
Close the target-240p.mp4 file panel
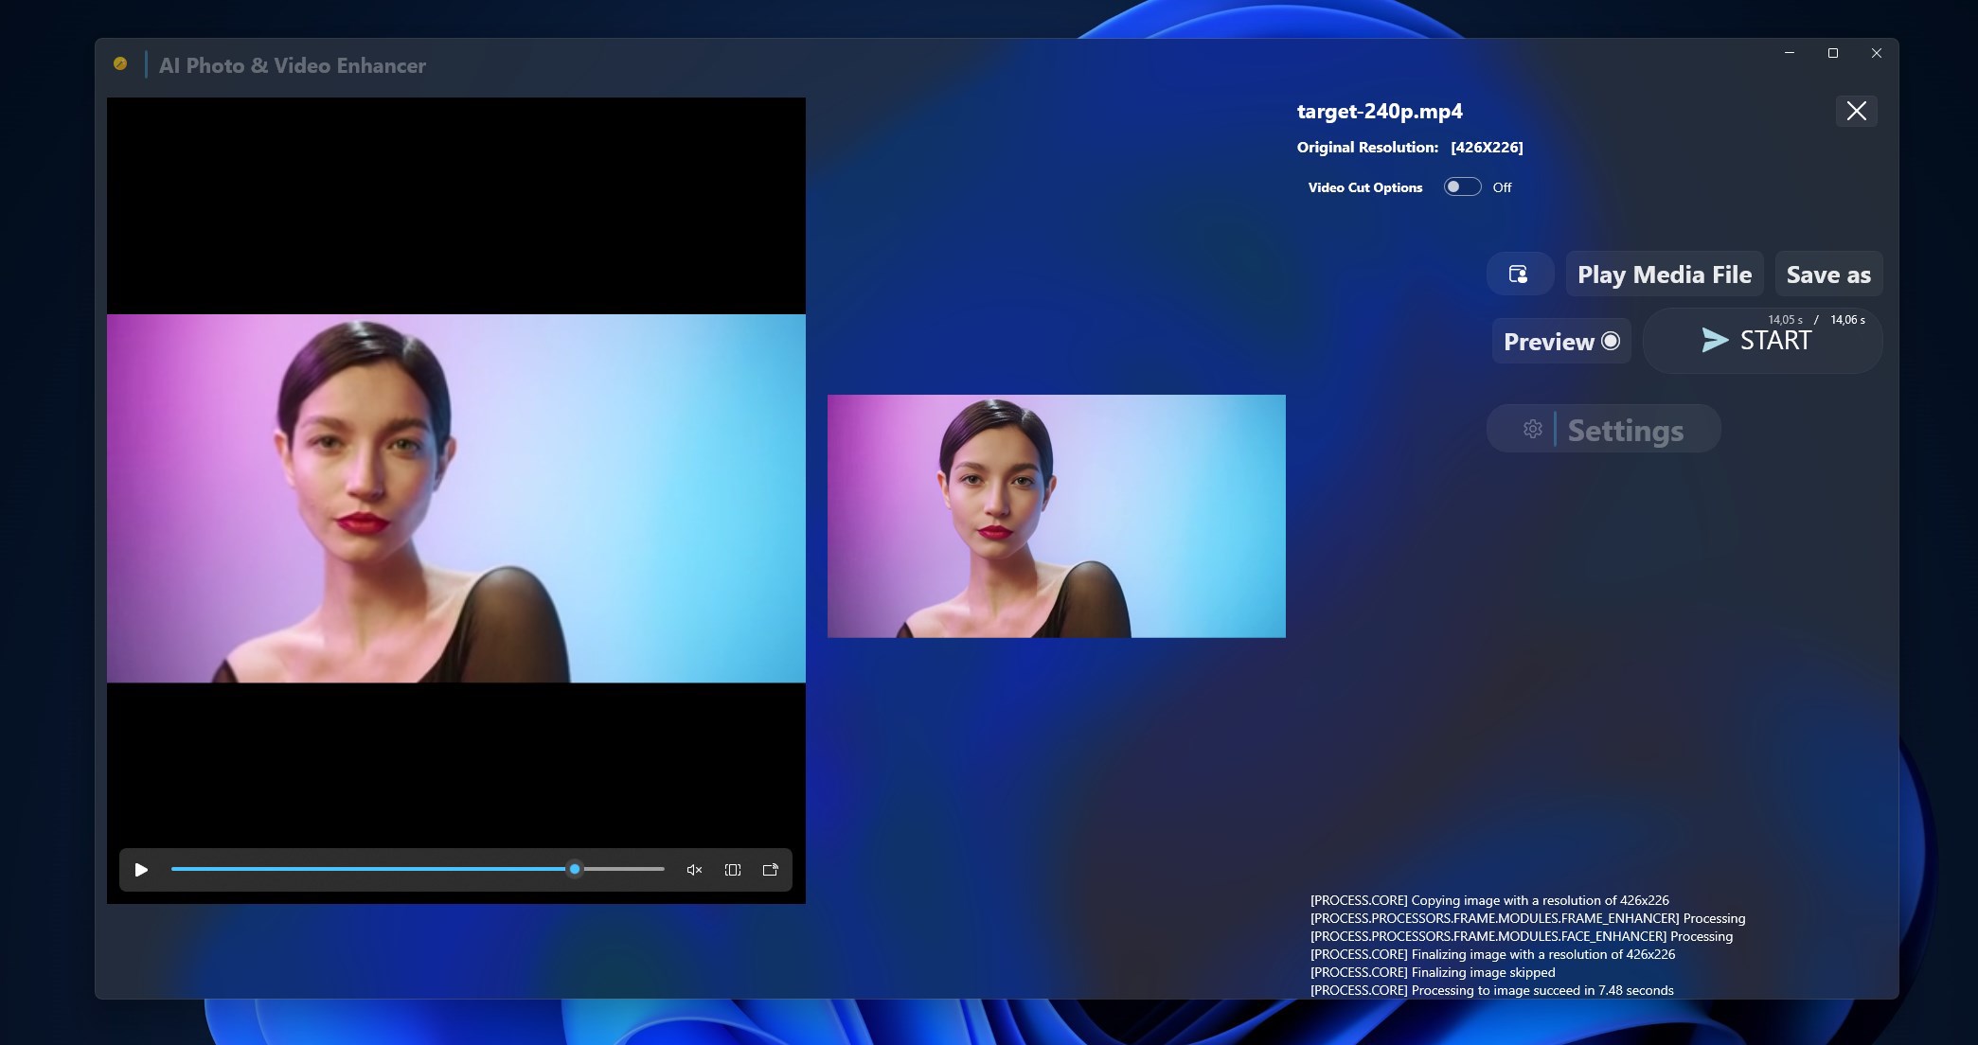point(1856,111)
